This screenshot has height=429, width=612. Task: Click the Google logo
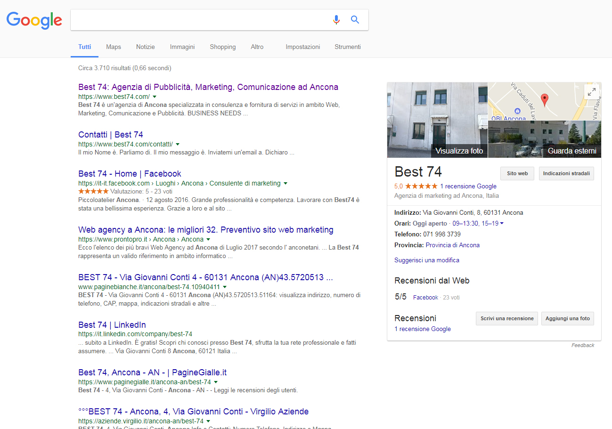34,20
